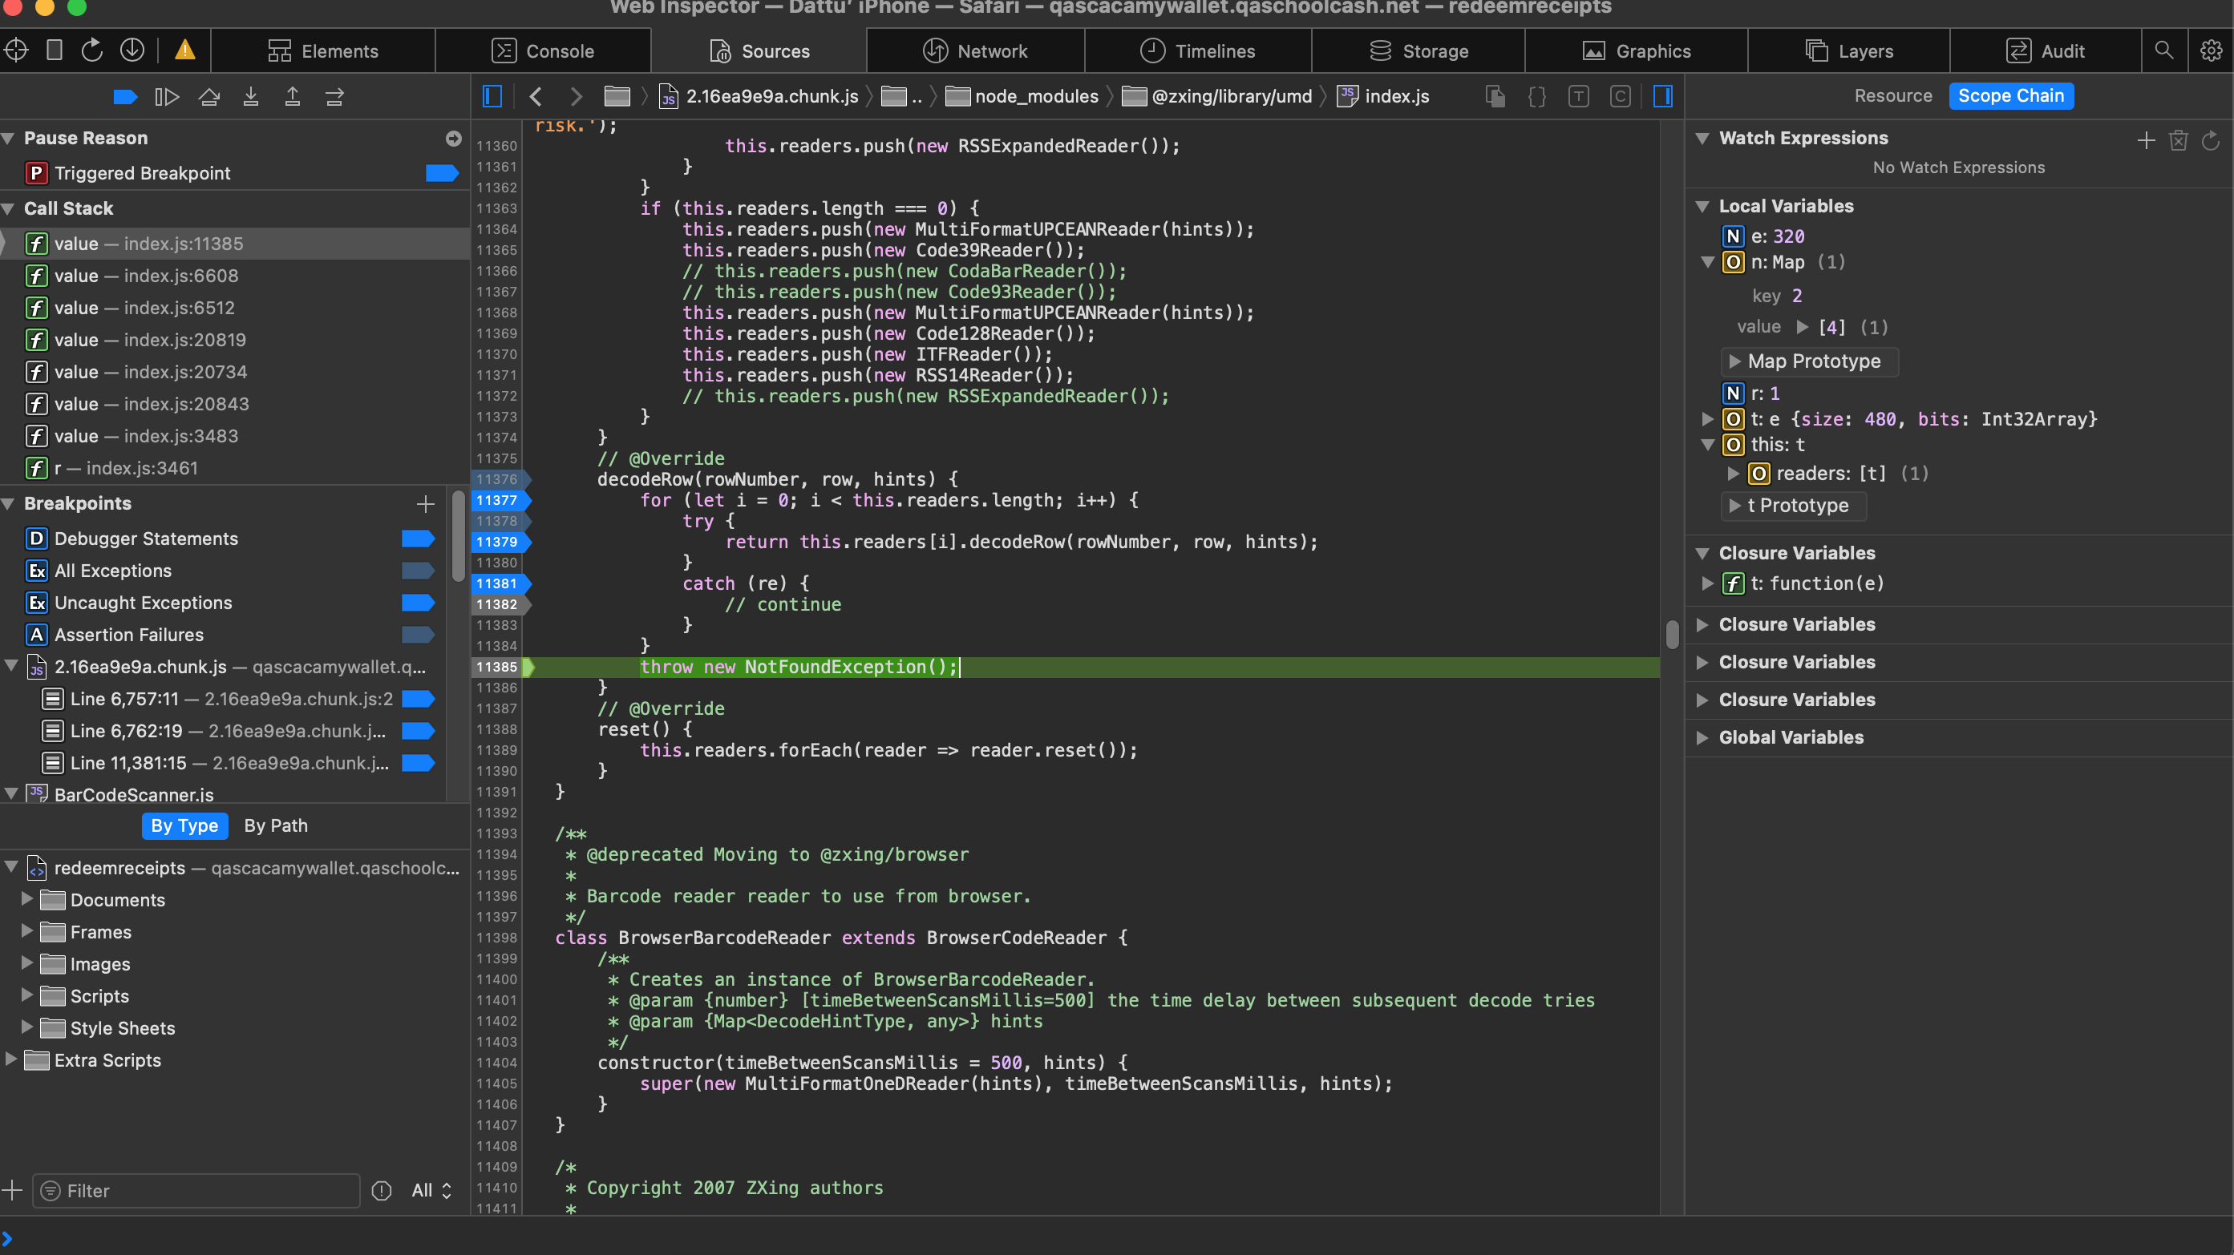
Task: Step into the function call icon
Action: tap(251, 96)
